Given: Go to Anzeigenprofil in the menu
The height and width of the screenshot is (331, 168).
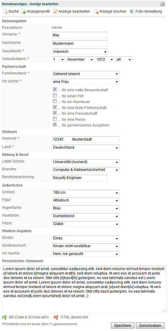Looking at the screenshot, I should 36,12.
